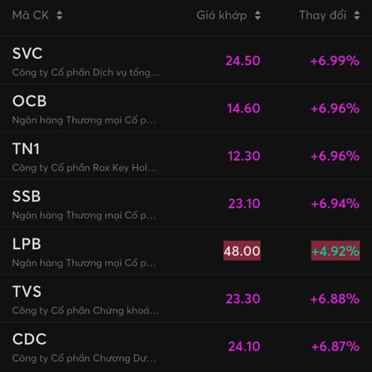Screen dimensions: 372x372
Task: Click SVC price 24.50
Action: click(x=242, y=61)
